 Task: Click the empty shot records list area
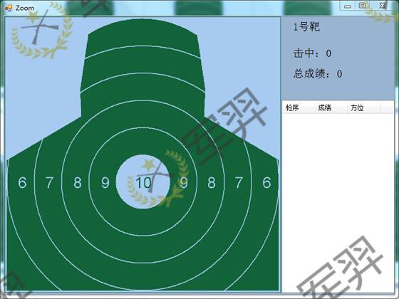coord(338,203)
